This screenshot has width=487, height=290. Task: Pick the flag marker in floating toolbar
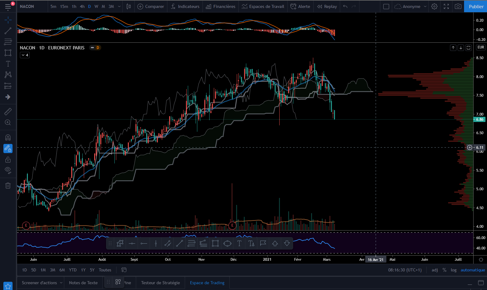(263, 243)
